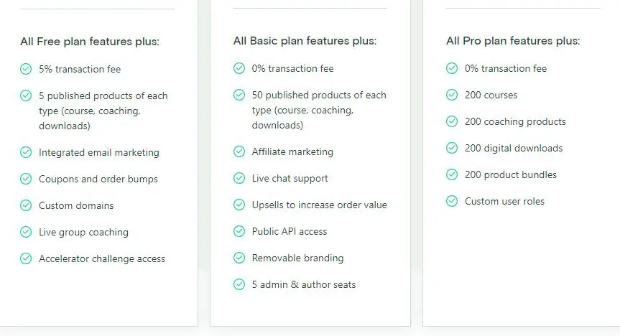Click the 200 coaching products text
The height and width of the screenshot is (336, 620).
click(515, 121)
